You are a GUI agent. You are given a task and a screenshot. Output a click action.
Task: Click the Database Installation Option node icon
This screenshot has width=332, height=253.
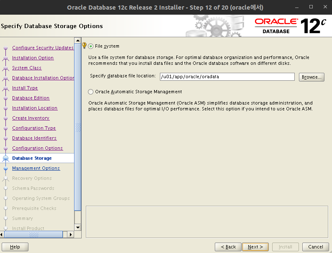pyautogui.click(x=6, y=78)
